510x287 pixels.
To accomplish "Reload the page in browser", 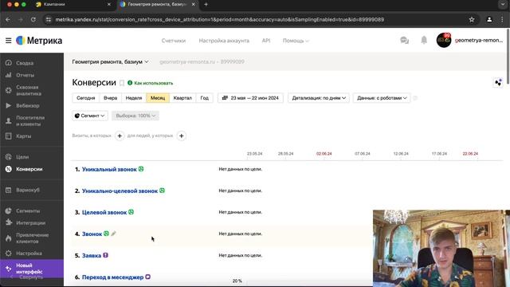I will (x=33, y=19).
